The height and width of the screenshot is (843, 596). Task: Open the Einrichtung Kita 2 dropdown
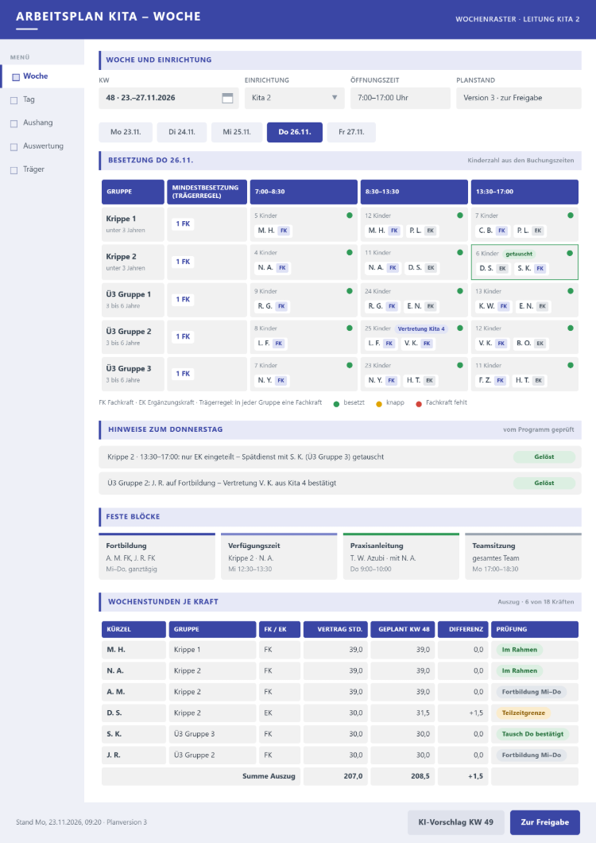click(295, 98)
